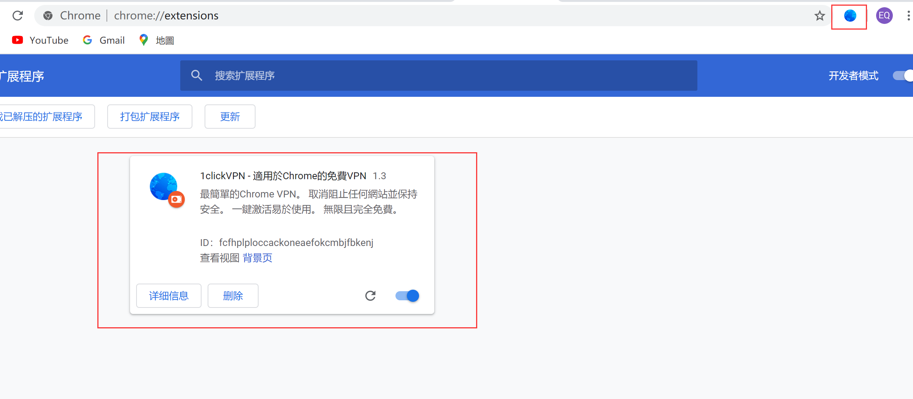Bookmark this page with the star icon
Viewport: 913px width, 399px height.
pyautogui.click(x=819, y=16)
